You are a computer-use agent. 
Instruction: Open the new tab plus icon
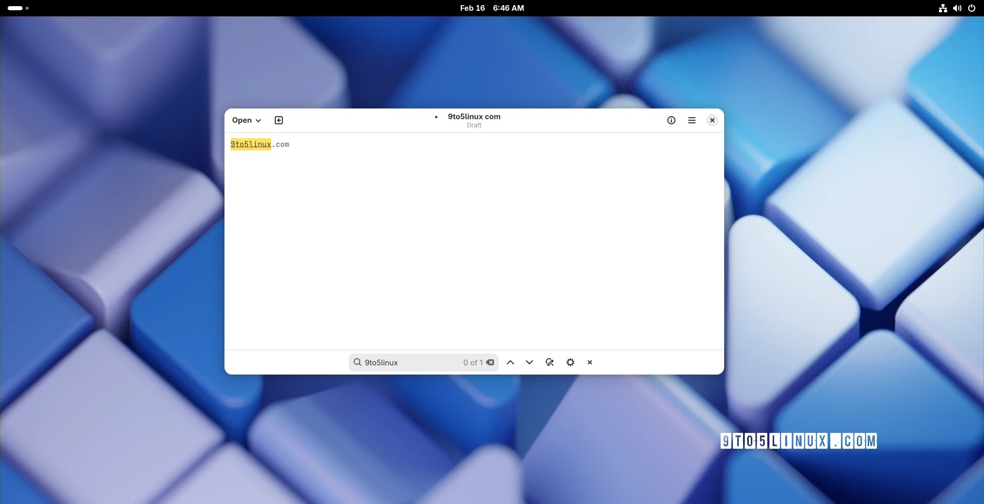pos(279,120)
